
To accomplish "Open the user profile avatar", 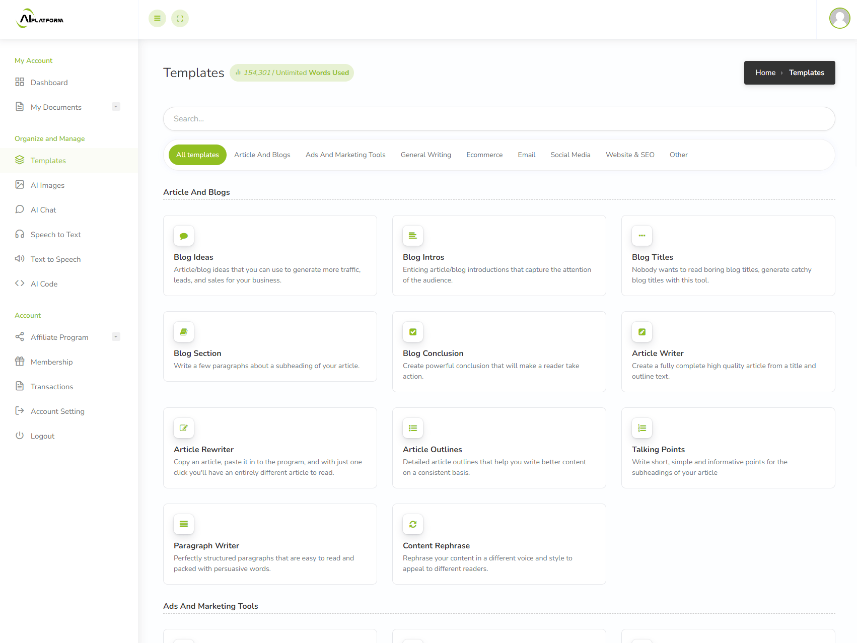I will coord(839,19).
